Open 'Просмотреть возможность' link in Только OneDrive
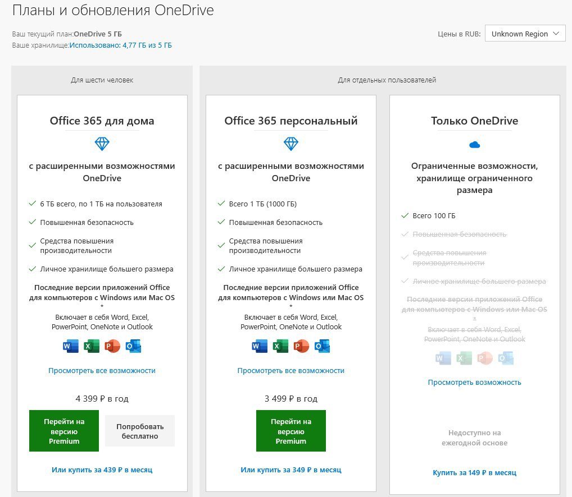The height and width of the screenshot is (497, 572). tap(475, 383)
